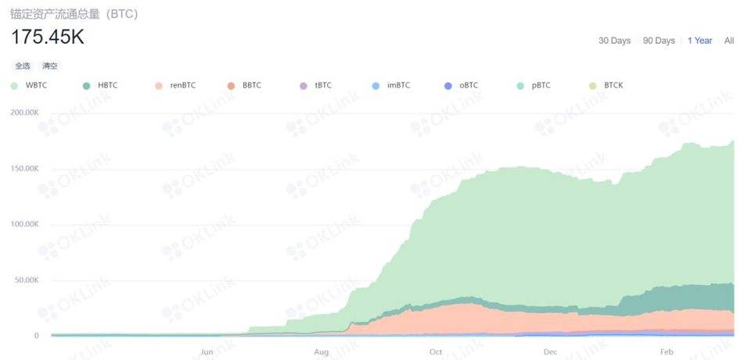The image size is (751, 360).
Task: Toggle HBTC series label visibility
Action: (108, 85)
